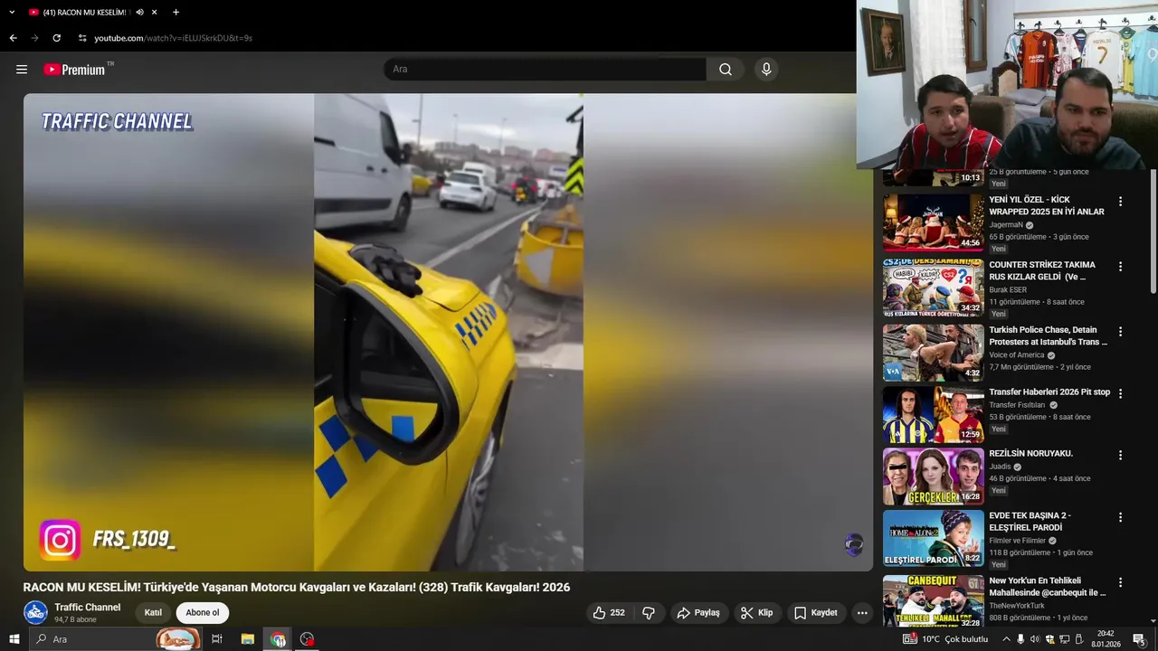The width and height of the screenshot is (1158, 651).
Task: Open menu for COUNTER STRIKE2 TAKIMA video
Action: tap(1120, 267)
